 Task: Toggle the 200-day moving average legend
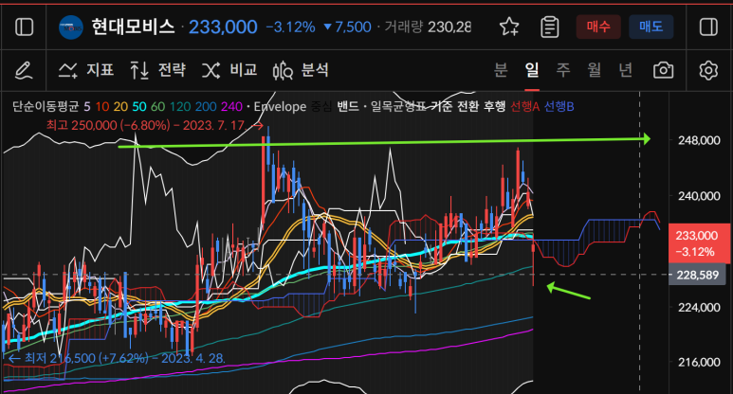click(x=206, y=107)
